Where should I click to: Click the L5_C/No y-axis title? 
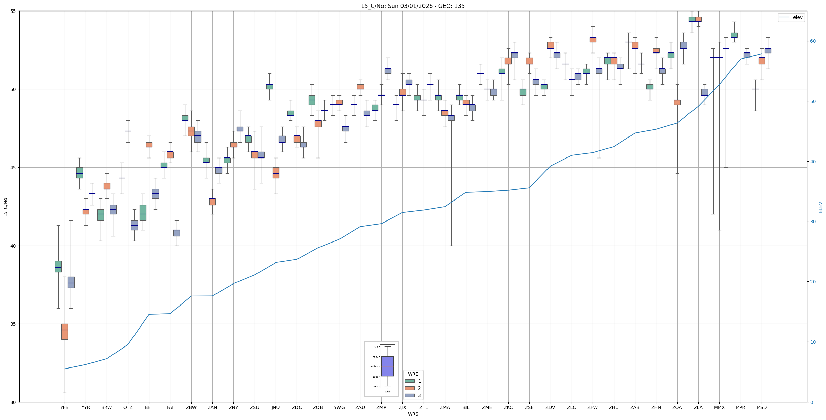click(x=5, y=207)
